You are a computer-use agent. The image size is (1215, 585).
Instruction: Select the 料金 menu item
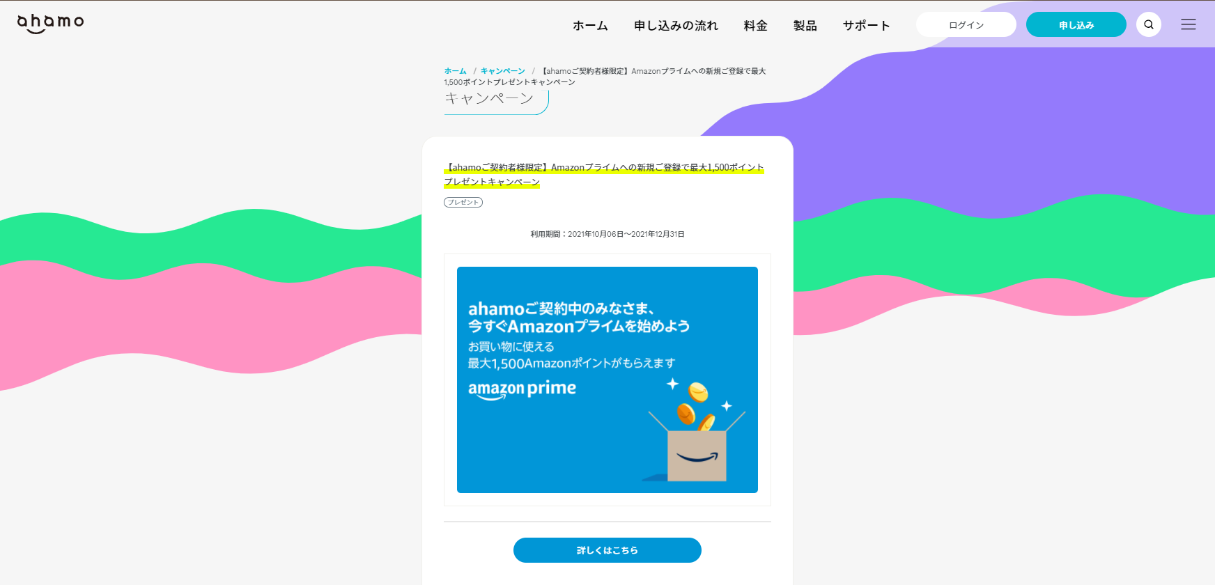click(x=755, y=26)
